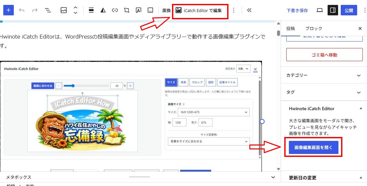Add text over image icon
The width and height of the screenshot is (367, 186).
click(x=139, y=10)
